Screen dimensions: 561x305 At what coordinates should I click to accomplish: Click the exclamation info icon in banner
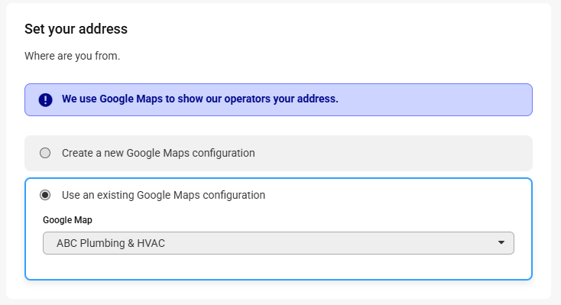45,100
